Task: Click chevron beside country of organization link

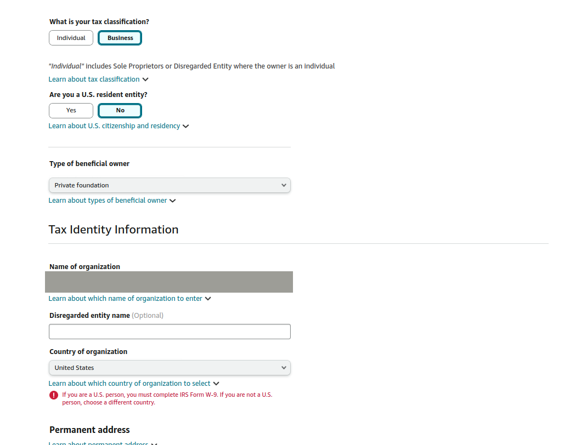Action: tap(216, 384)
